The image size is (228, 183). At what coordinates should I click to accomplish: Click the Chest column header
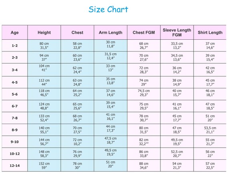point(77,33)
